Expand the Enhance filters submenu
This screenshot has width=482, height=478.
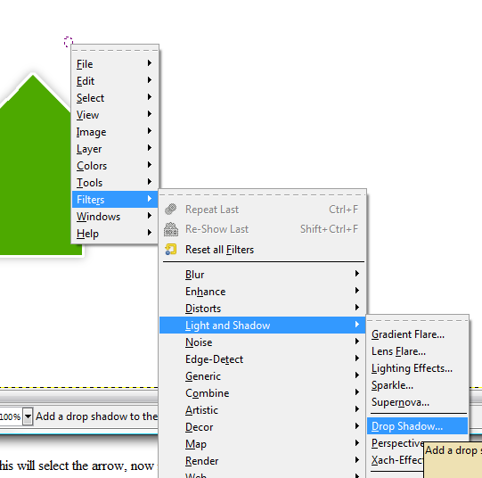pos(263,292)
